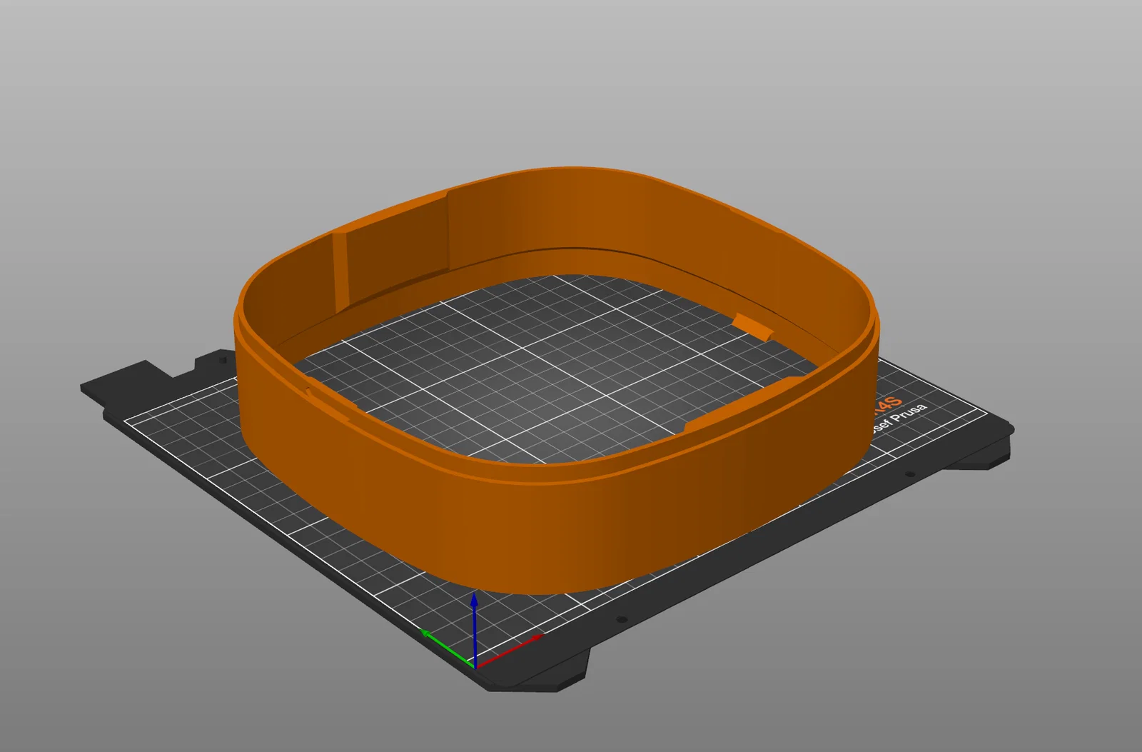Click the red X axis line

[x=510, y=650]
